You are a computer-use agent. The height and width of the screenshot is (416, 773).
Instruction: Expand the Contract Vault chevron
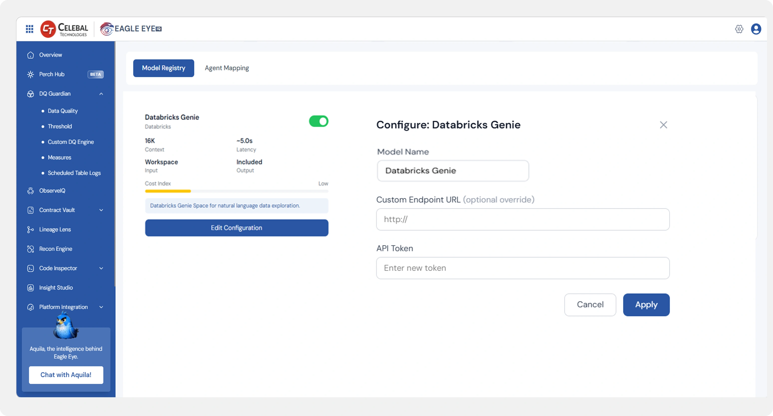[101, 210]
